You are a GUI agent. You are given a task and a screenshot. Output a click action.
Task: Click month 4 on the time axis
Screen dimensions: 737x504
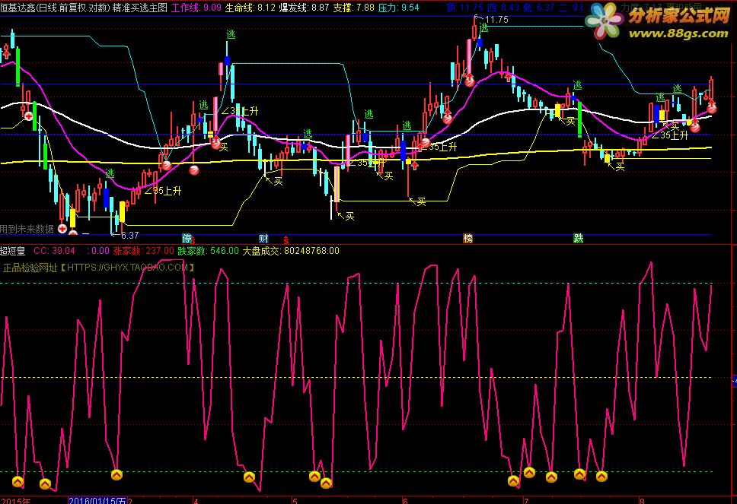click(196, 501)
